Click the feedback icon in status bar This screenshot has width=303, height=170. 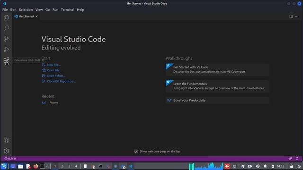[x=290, y=159]
